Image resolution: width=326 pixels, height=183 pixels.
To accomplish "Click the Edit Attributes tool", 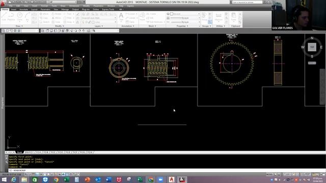I will pyautogui.click(x=155, y=22).
